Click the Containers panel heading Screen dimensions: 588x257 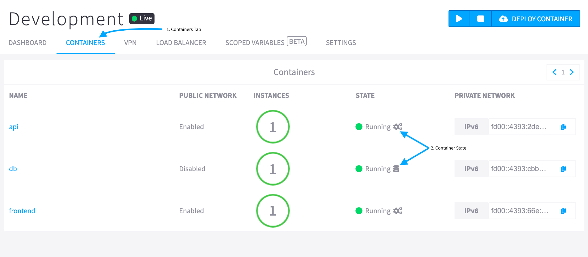click(x=294, y=72)
